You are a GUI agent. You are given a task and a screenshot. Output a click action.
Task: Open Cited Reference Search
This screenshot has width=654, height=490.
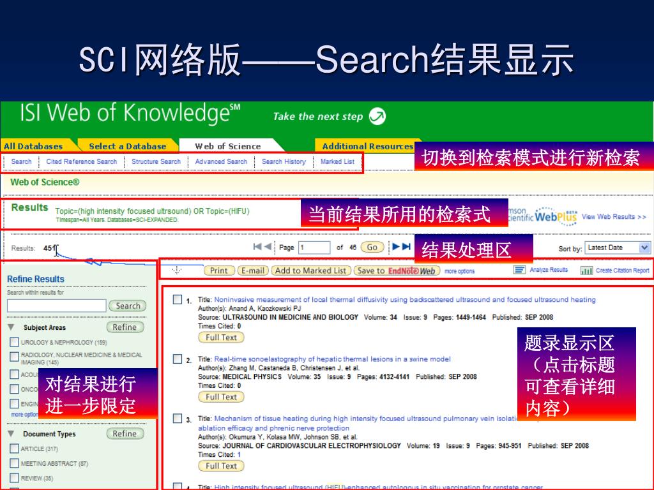click(x=81, y=161)
